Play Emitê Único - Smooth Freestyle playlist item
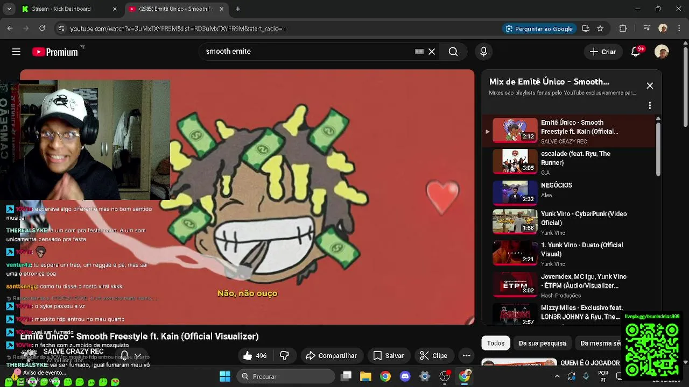The height and width of the screenshot is (387, 689). pos(569,131)
